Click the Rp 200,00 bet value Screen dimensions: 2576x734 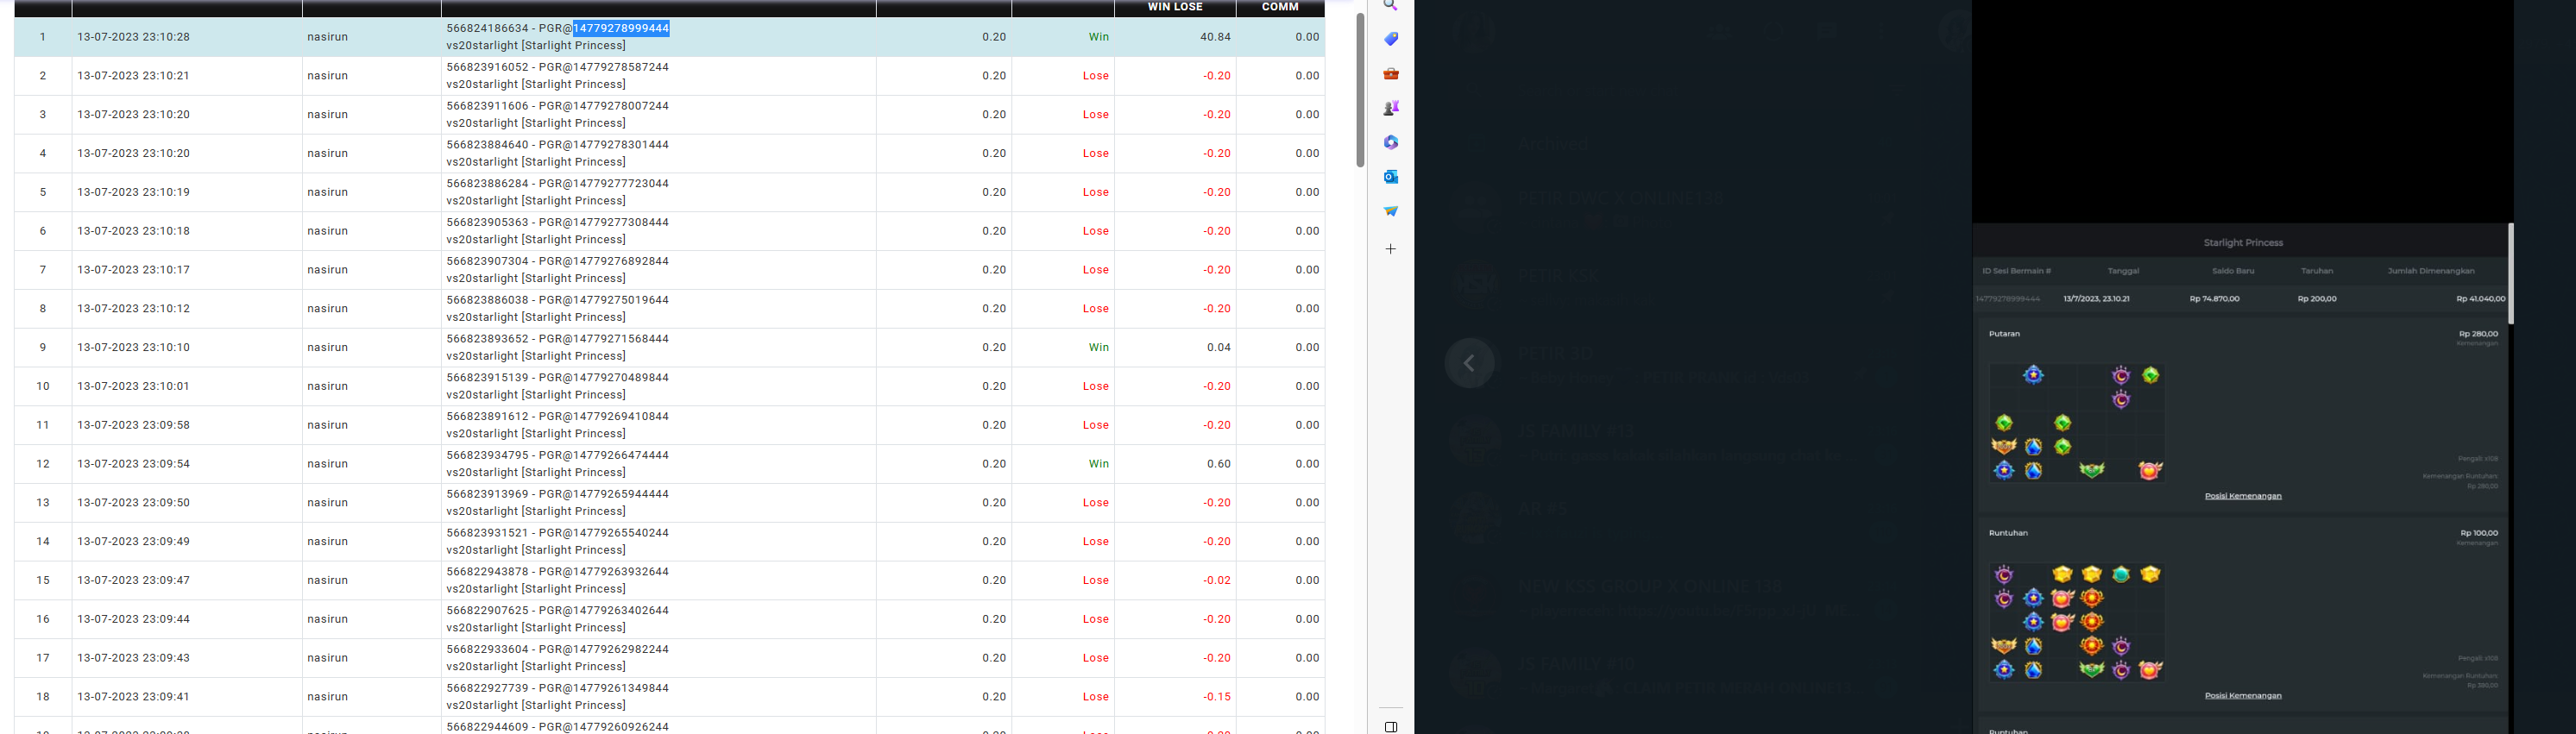2317,299
